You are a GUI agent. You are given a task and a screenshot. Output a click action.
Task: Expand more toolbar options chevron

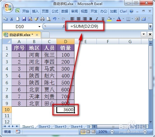149,18
